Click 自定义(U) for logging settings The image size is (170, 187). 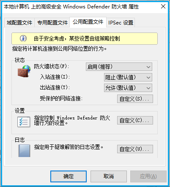pos(135,149)
